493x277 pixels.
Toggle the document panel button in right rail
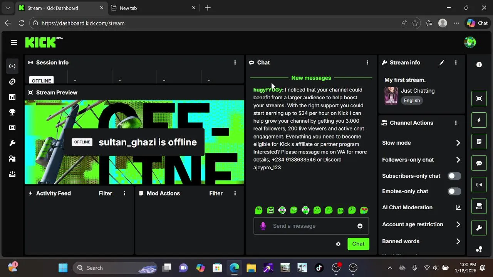tap(479, 142)
